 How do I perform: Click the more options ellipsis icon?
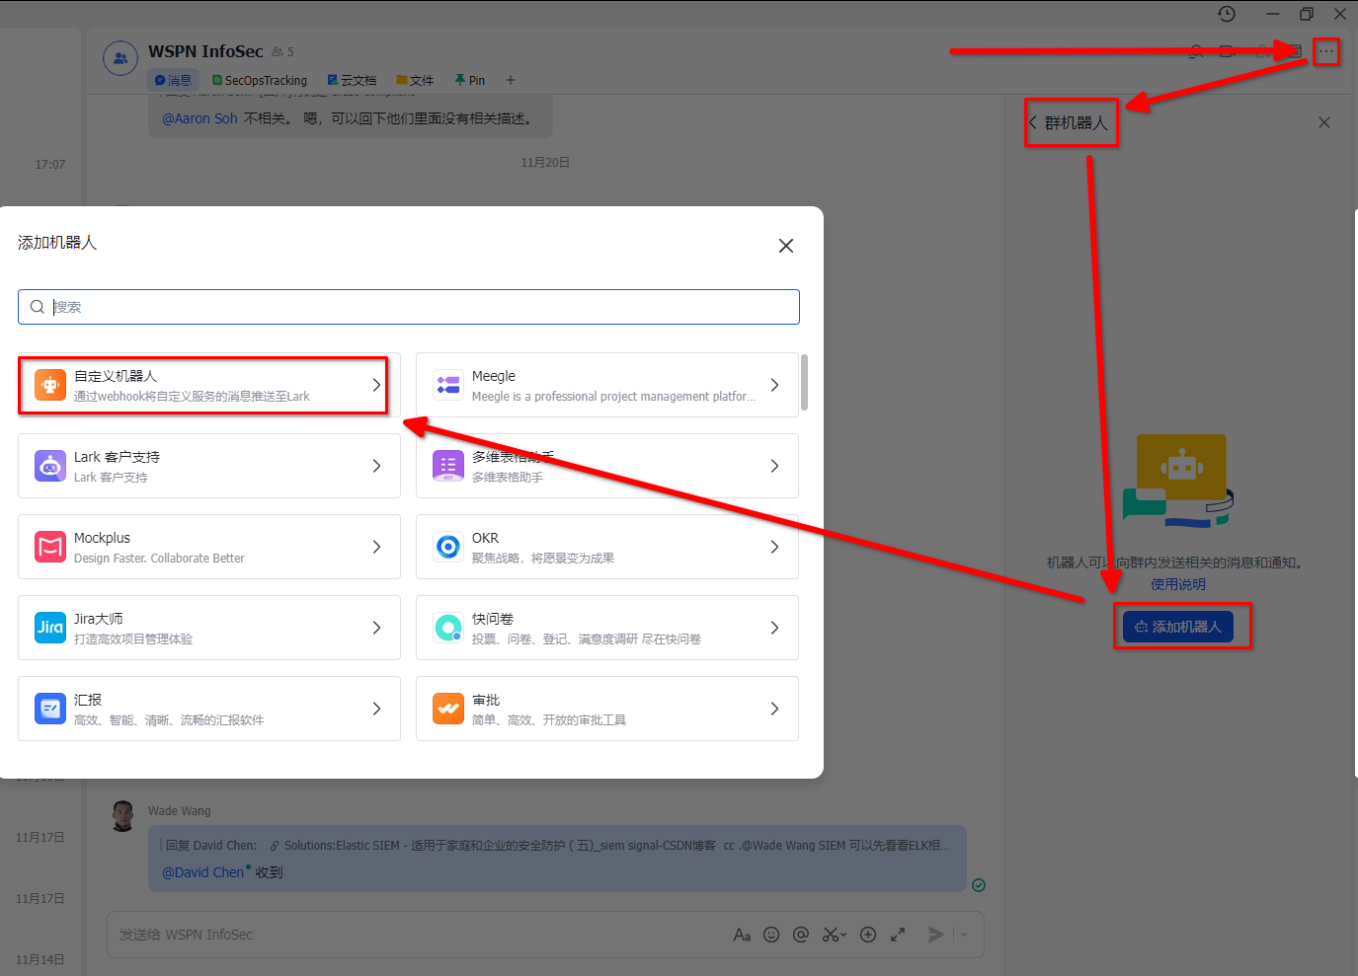pyautogui.click(x=1325, y=51)
